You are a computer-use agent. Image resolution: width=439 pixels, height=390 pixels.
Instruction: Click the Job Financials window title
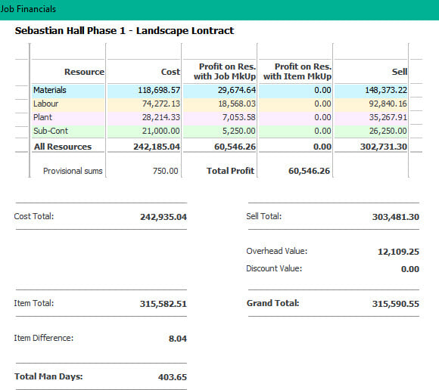coord(28,9)
